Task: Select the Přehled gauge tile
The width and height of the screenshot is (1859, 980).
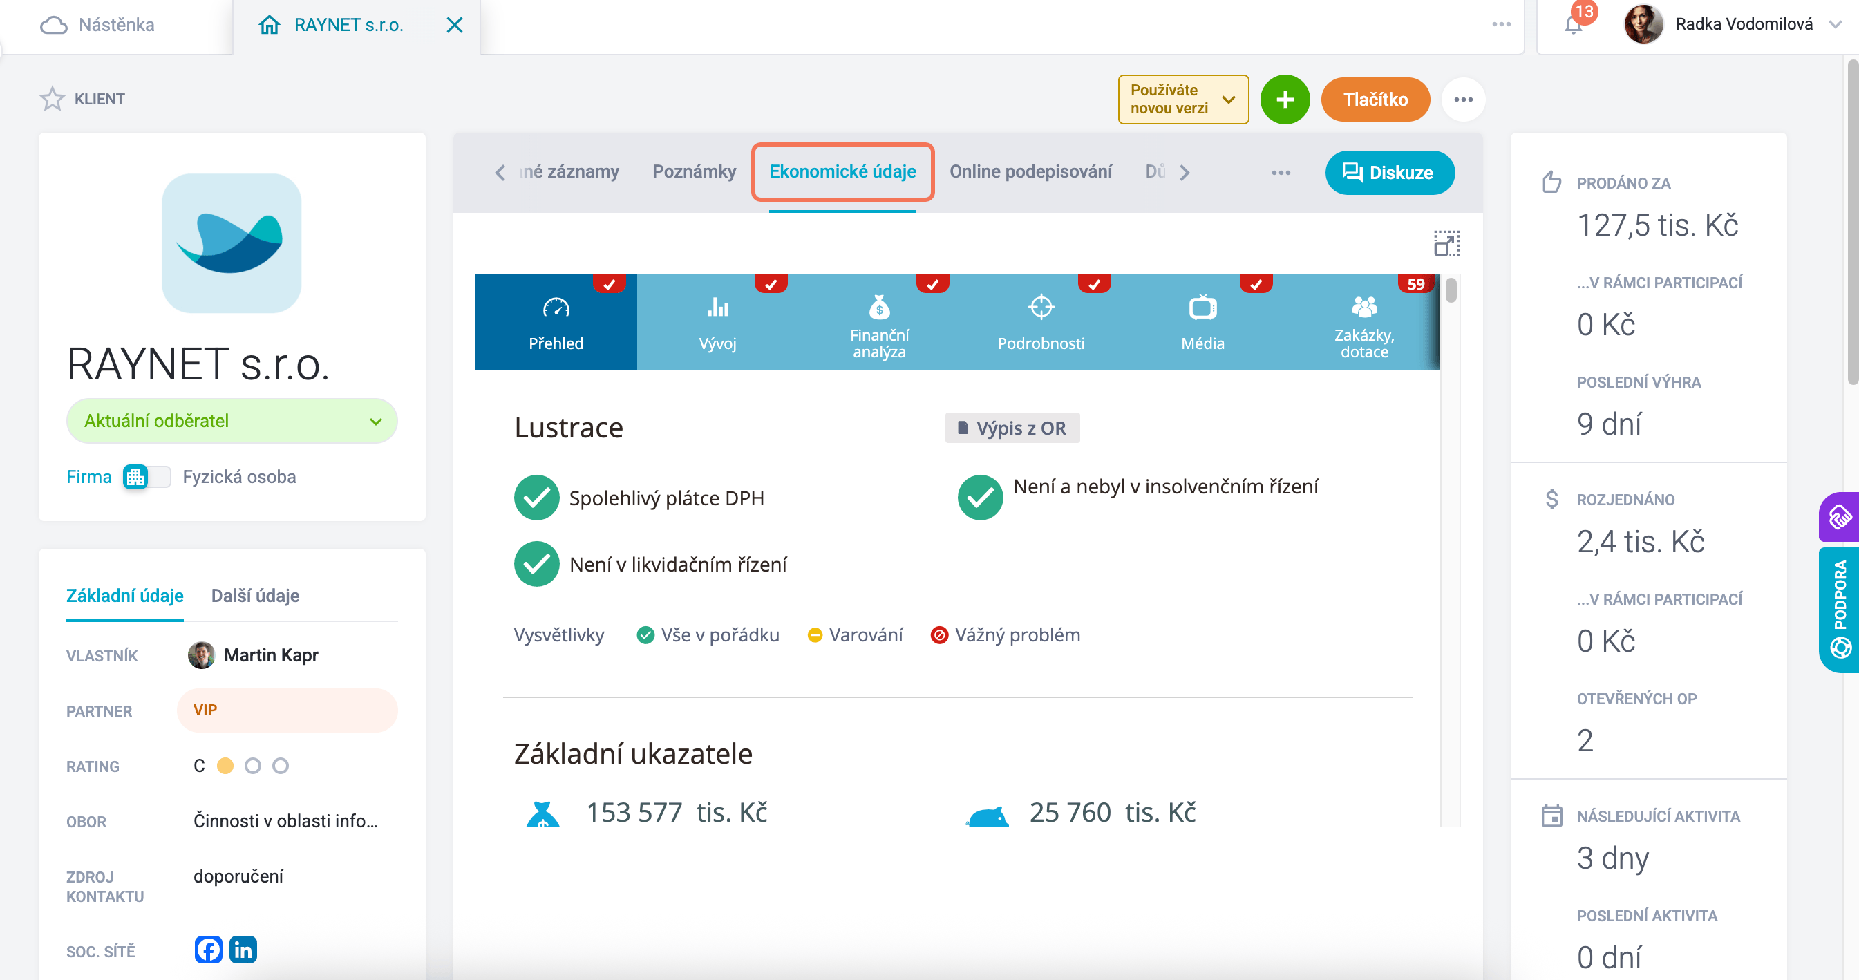Action: [x=556, y=322]
